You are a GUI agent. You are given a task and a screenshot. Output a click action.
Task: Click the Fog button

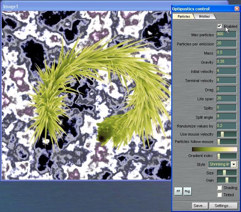click(187, 191)
